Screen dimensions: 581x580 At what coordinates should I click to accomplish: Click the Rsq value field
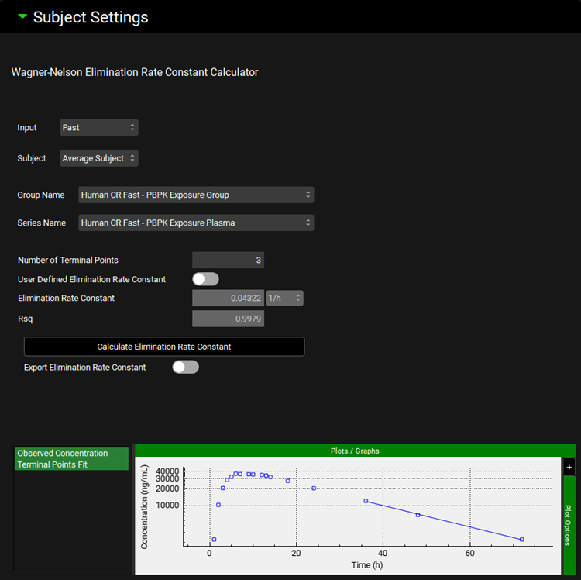tap(228, 318)
